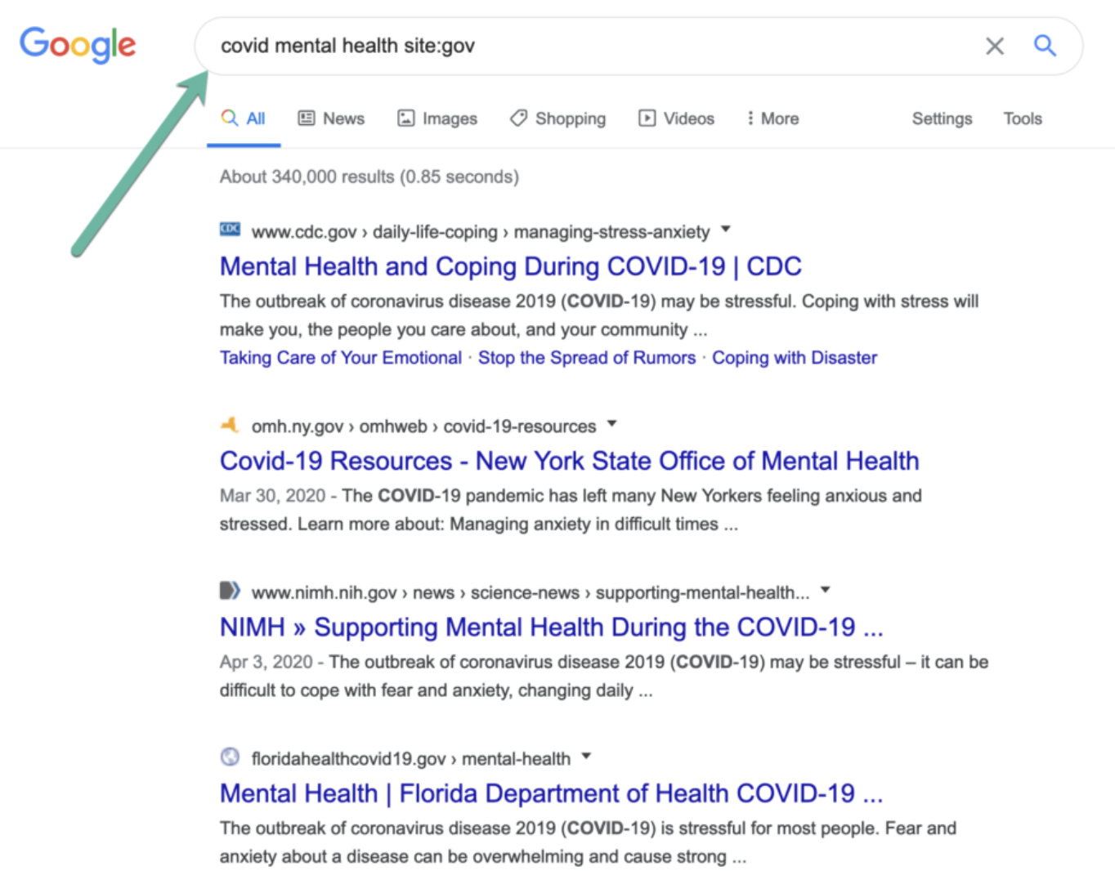Switch to the Images tab
The height and width of the screenshot is (871, 1115).
pyautogui.click(x=437, y=118)
